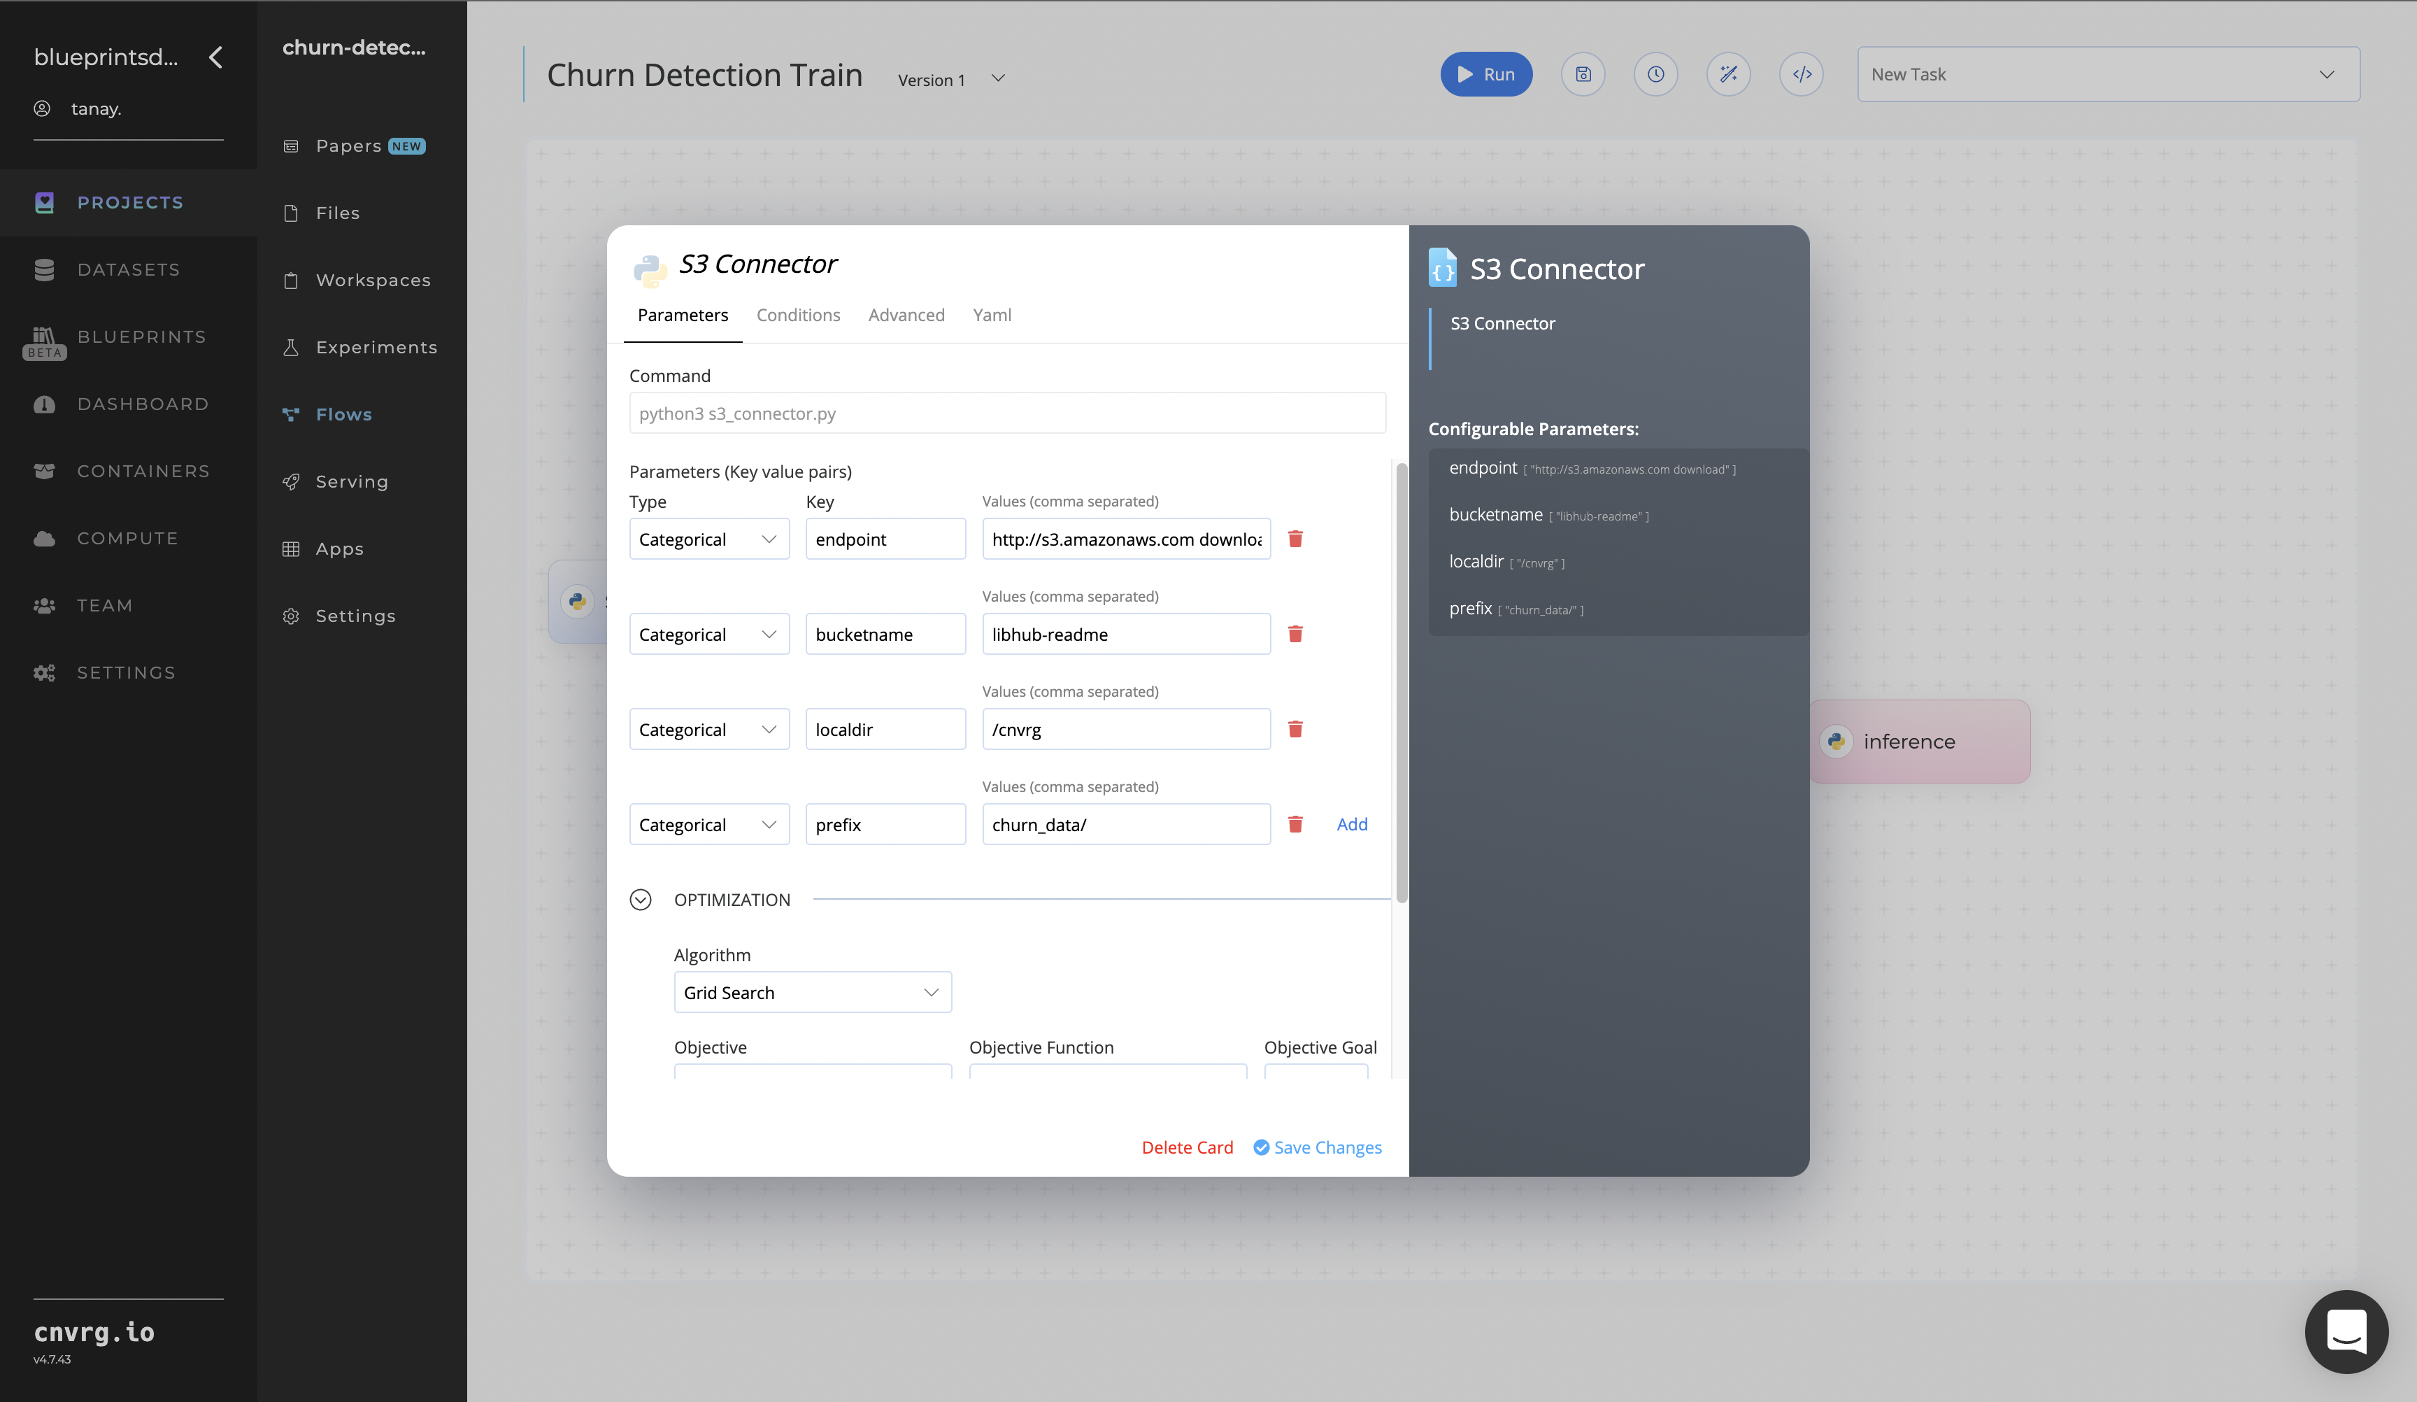2417x1402 pixels.
Task: Click Delete Card button
Action: (1186, 1147)
